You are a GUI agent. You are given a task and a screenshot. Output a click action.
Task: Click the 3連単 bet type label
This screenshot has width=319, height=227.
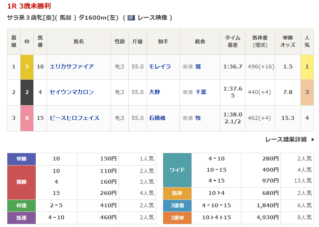pyautogui.click(x=177, y=218)
